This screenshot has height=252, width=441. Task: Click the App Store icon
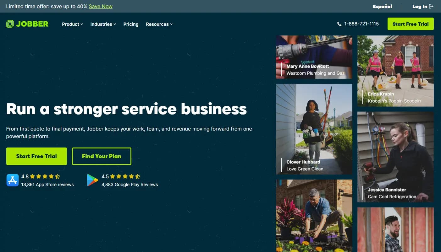[13, 180]
